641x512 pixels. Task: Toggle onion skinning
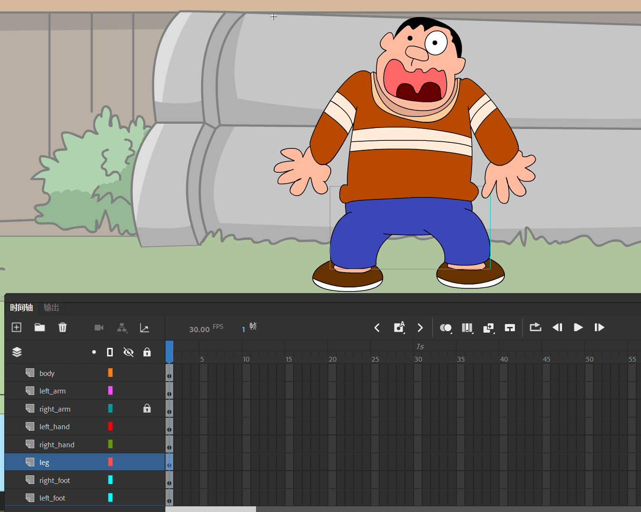tap(446, 327)
